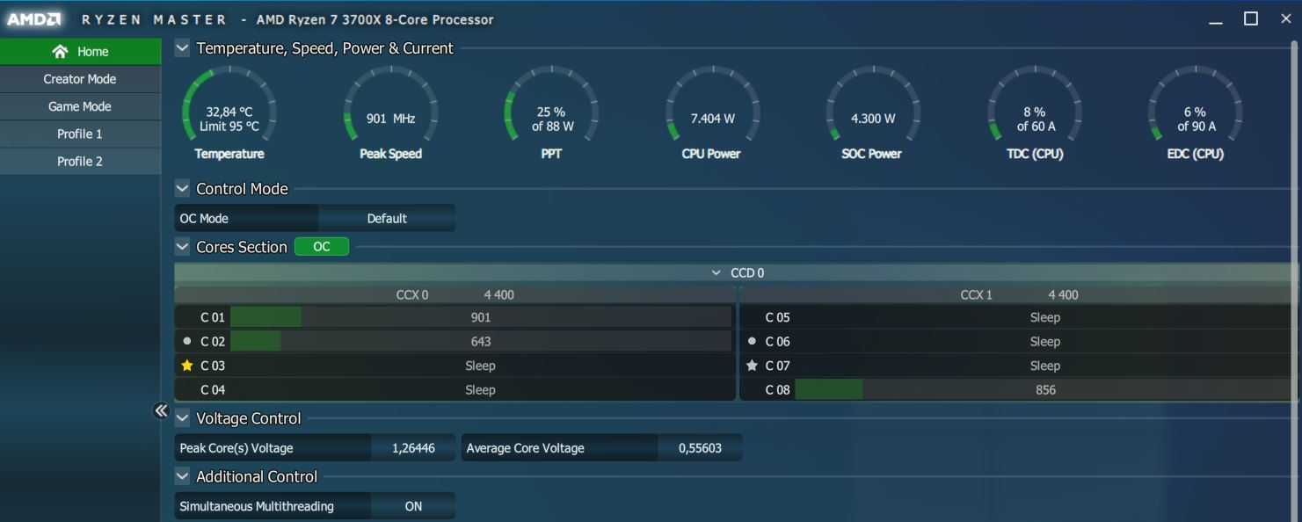Click the C 01 core speed bar
This screenshot has width=1302, height=522.
480,317
